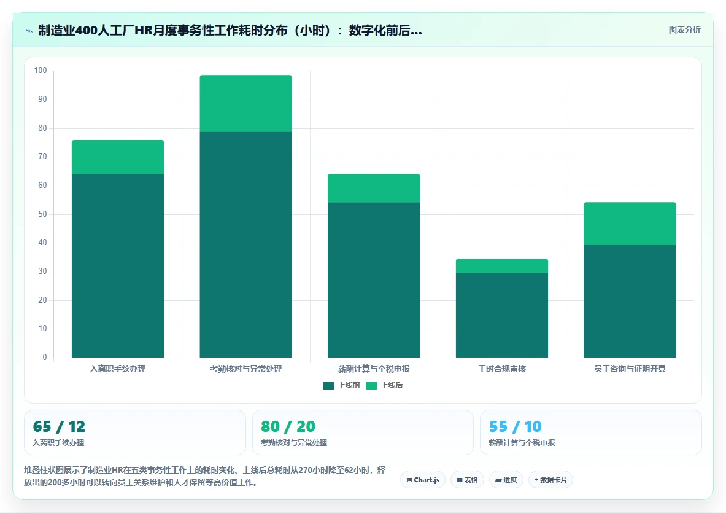Click the chart icon beside the title
726x513 pixels.
(29, 31)
